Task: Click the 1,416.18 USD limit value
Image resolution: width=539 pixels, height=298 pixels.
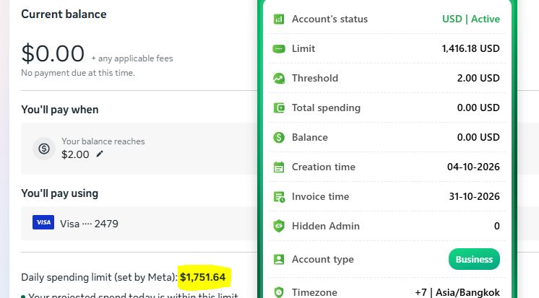Action: [x=470, y=48]
